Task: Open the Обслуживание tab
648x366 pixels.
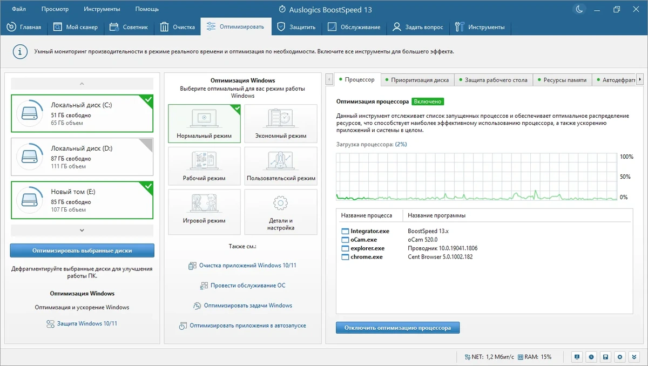Action: tap(354, 27)
